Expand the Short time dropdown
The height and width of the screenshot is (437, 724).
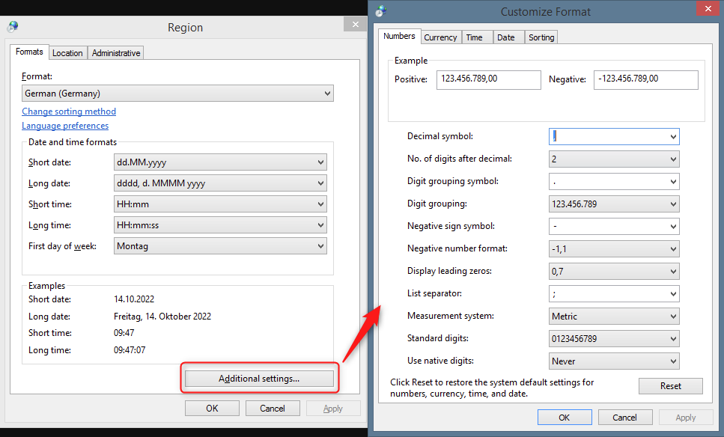click(220, 204)
